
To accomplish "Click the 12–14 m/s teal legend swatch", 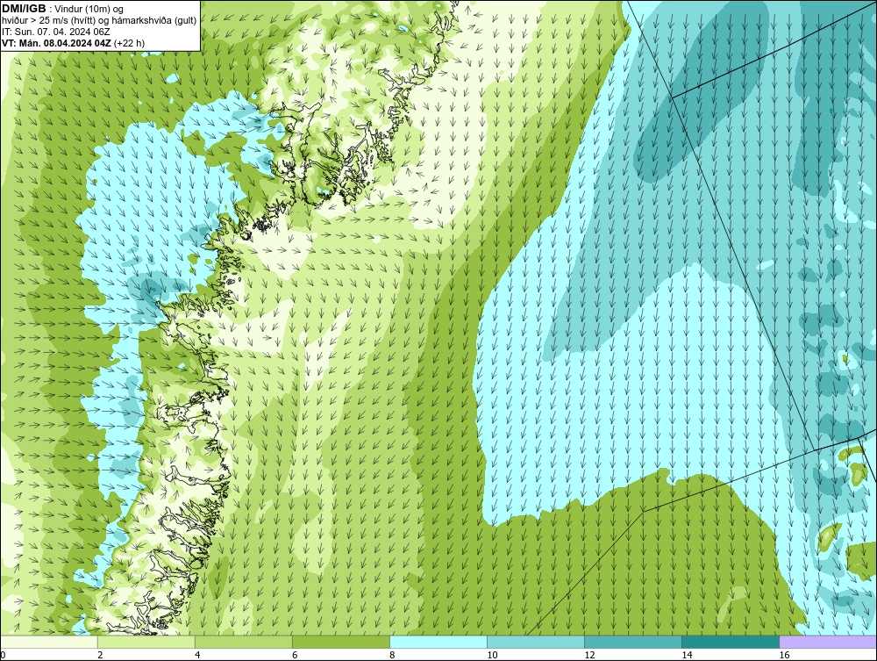I will click(x=633, y=642).
